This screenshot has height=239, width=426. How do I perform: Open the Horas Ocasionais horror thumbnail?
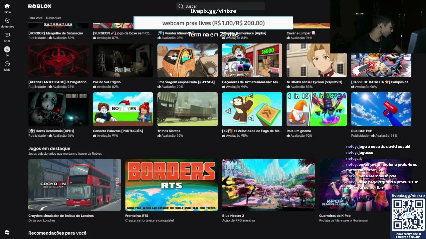click(x=58, y=109)
